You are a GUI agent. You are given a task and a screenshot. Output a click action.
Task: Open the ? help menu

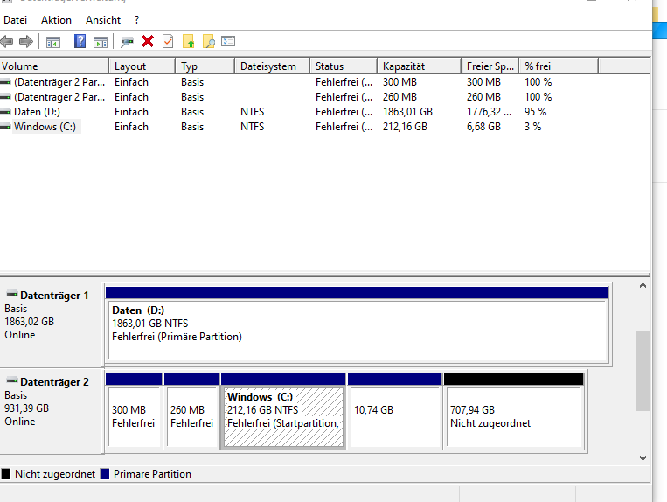(136, 20)
